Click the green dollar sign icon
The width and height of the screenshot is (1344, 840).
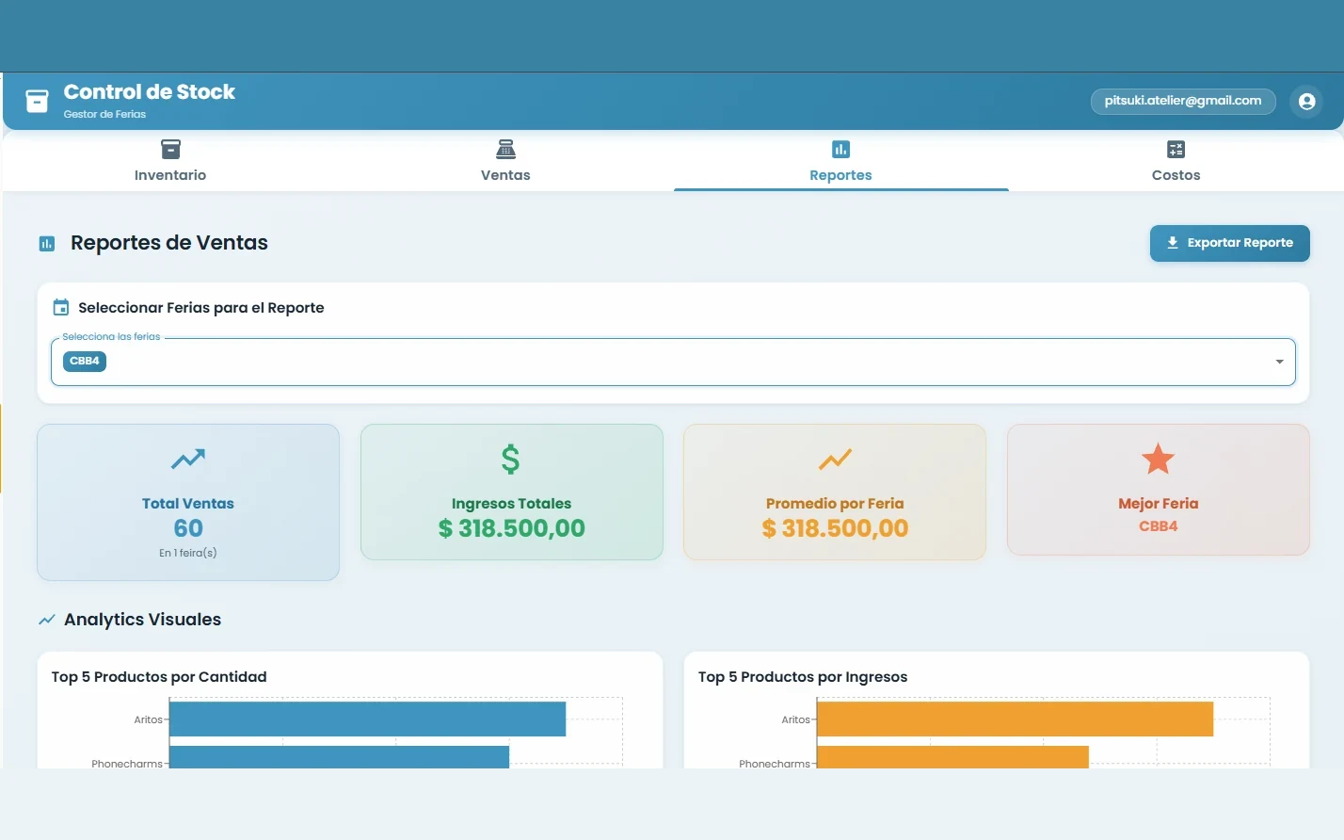pos(510,459)
